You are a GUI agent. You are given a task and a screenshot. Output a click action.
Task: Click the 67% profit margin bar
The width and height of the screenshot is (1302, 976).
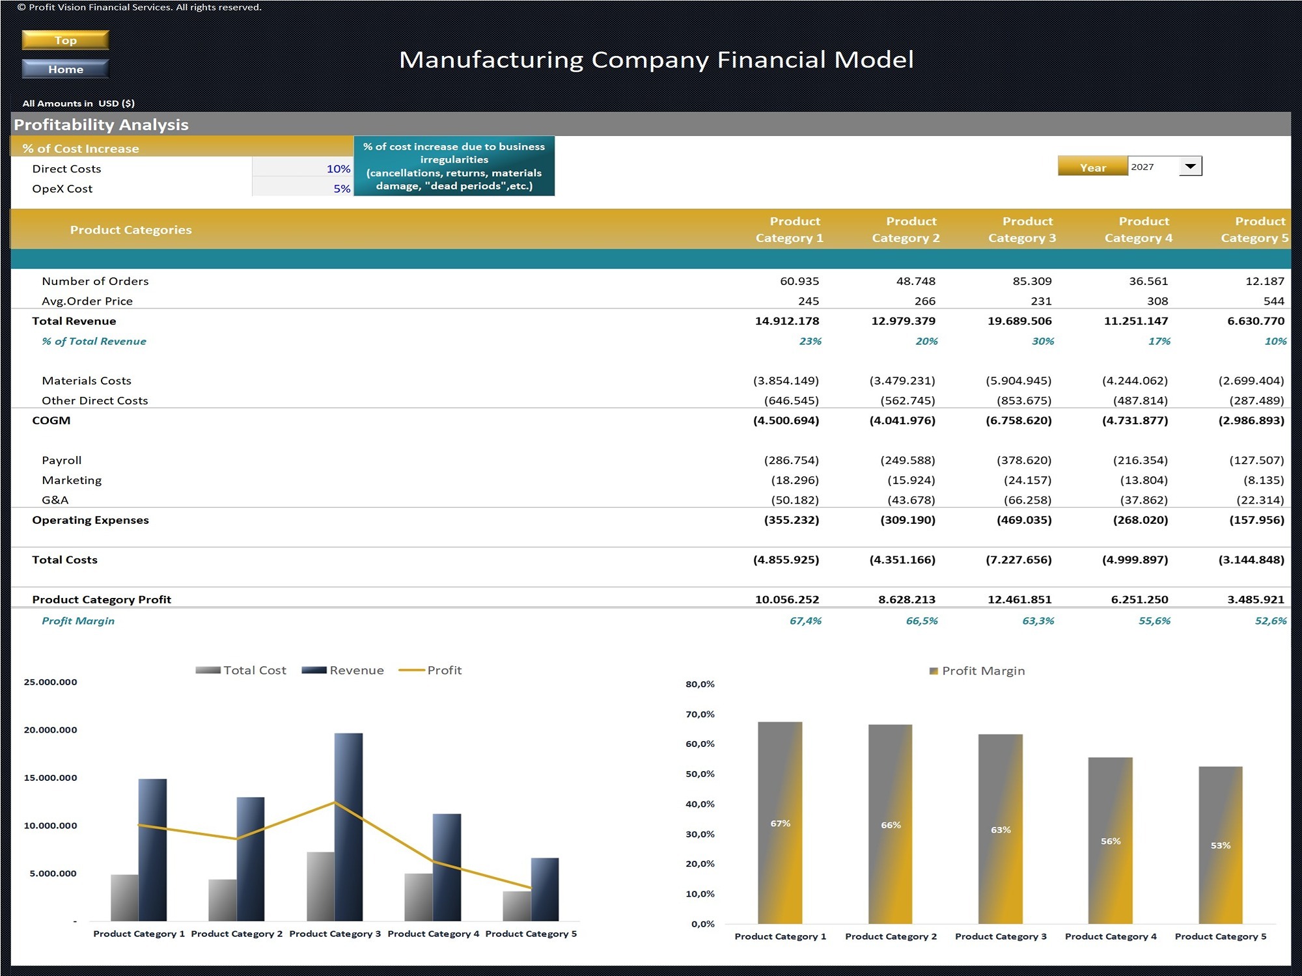click(780, 822)
